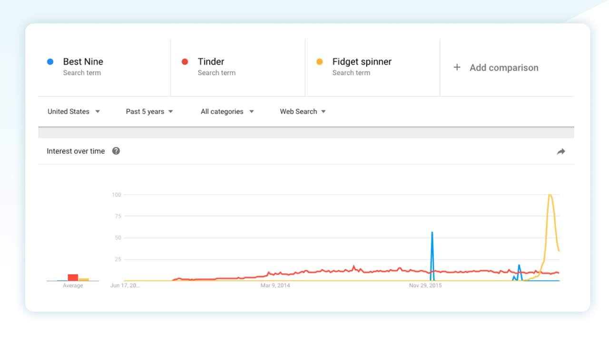Select the Fidget spinner search term
Screen dimensions: 609x339
click(362, 62)
